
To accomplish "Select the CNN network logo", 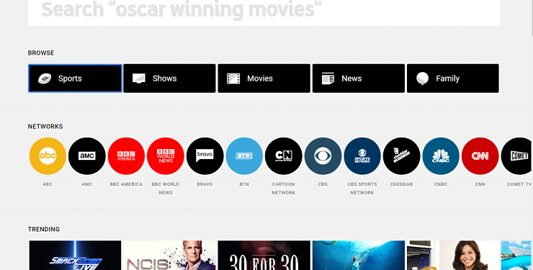I will click(x=480, y=156).
